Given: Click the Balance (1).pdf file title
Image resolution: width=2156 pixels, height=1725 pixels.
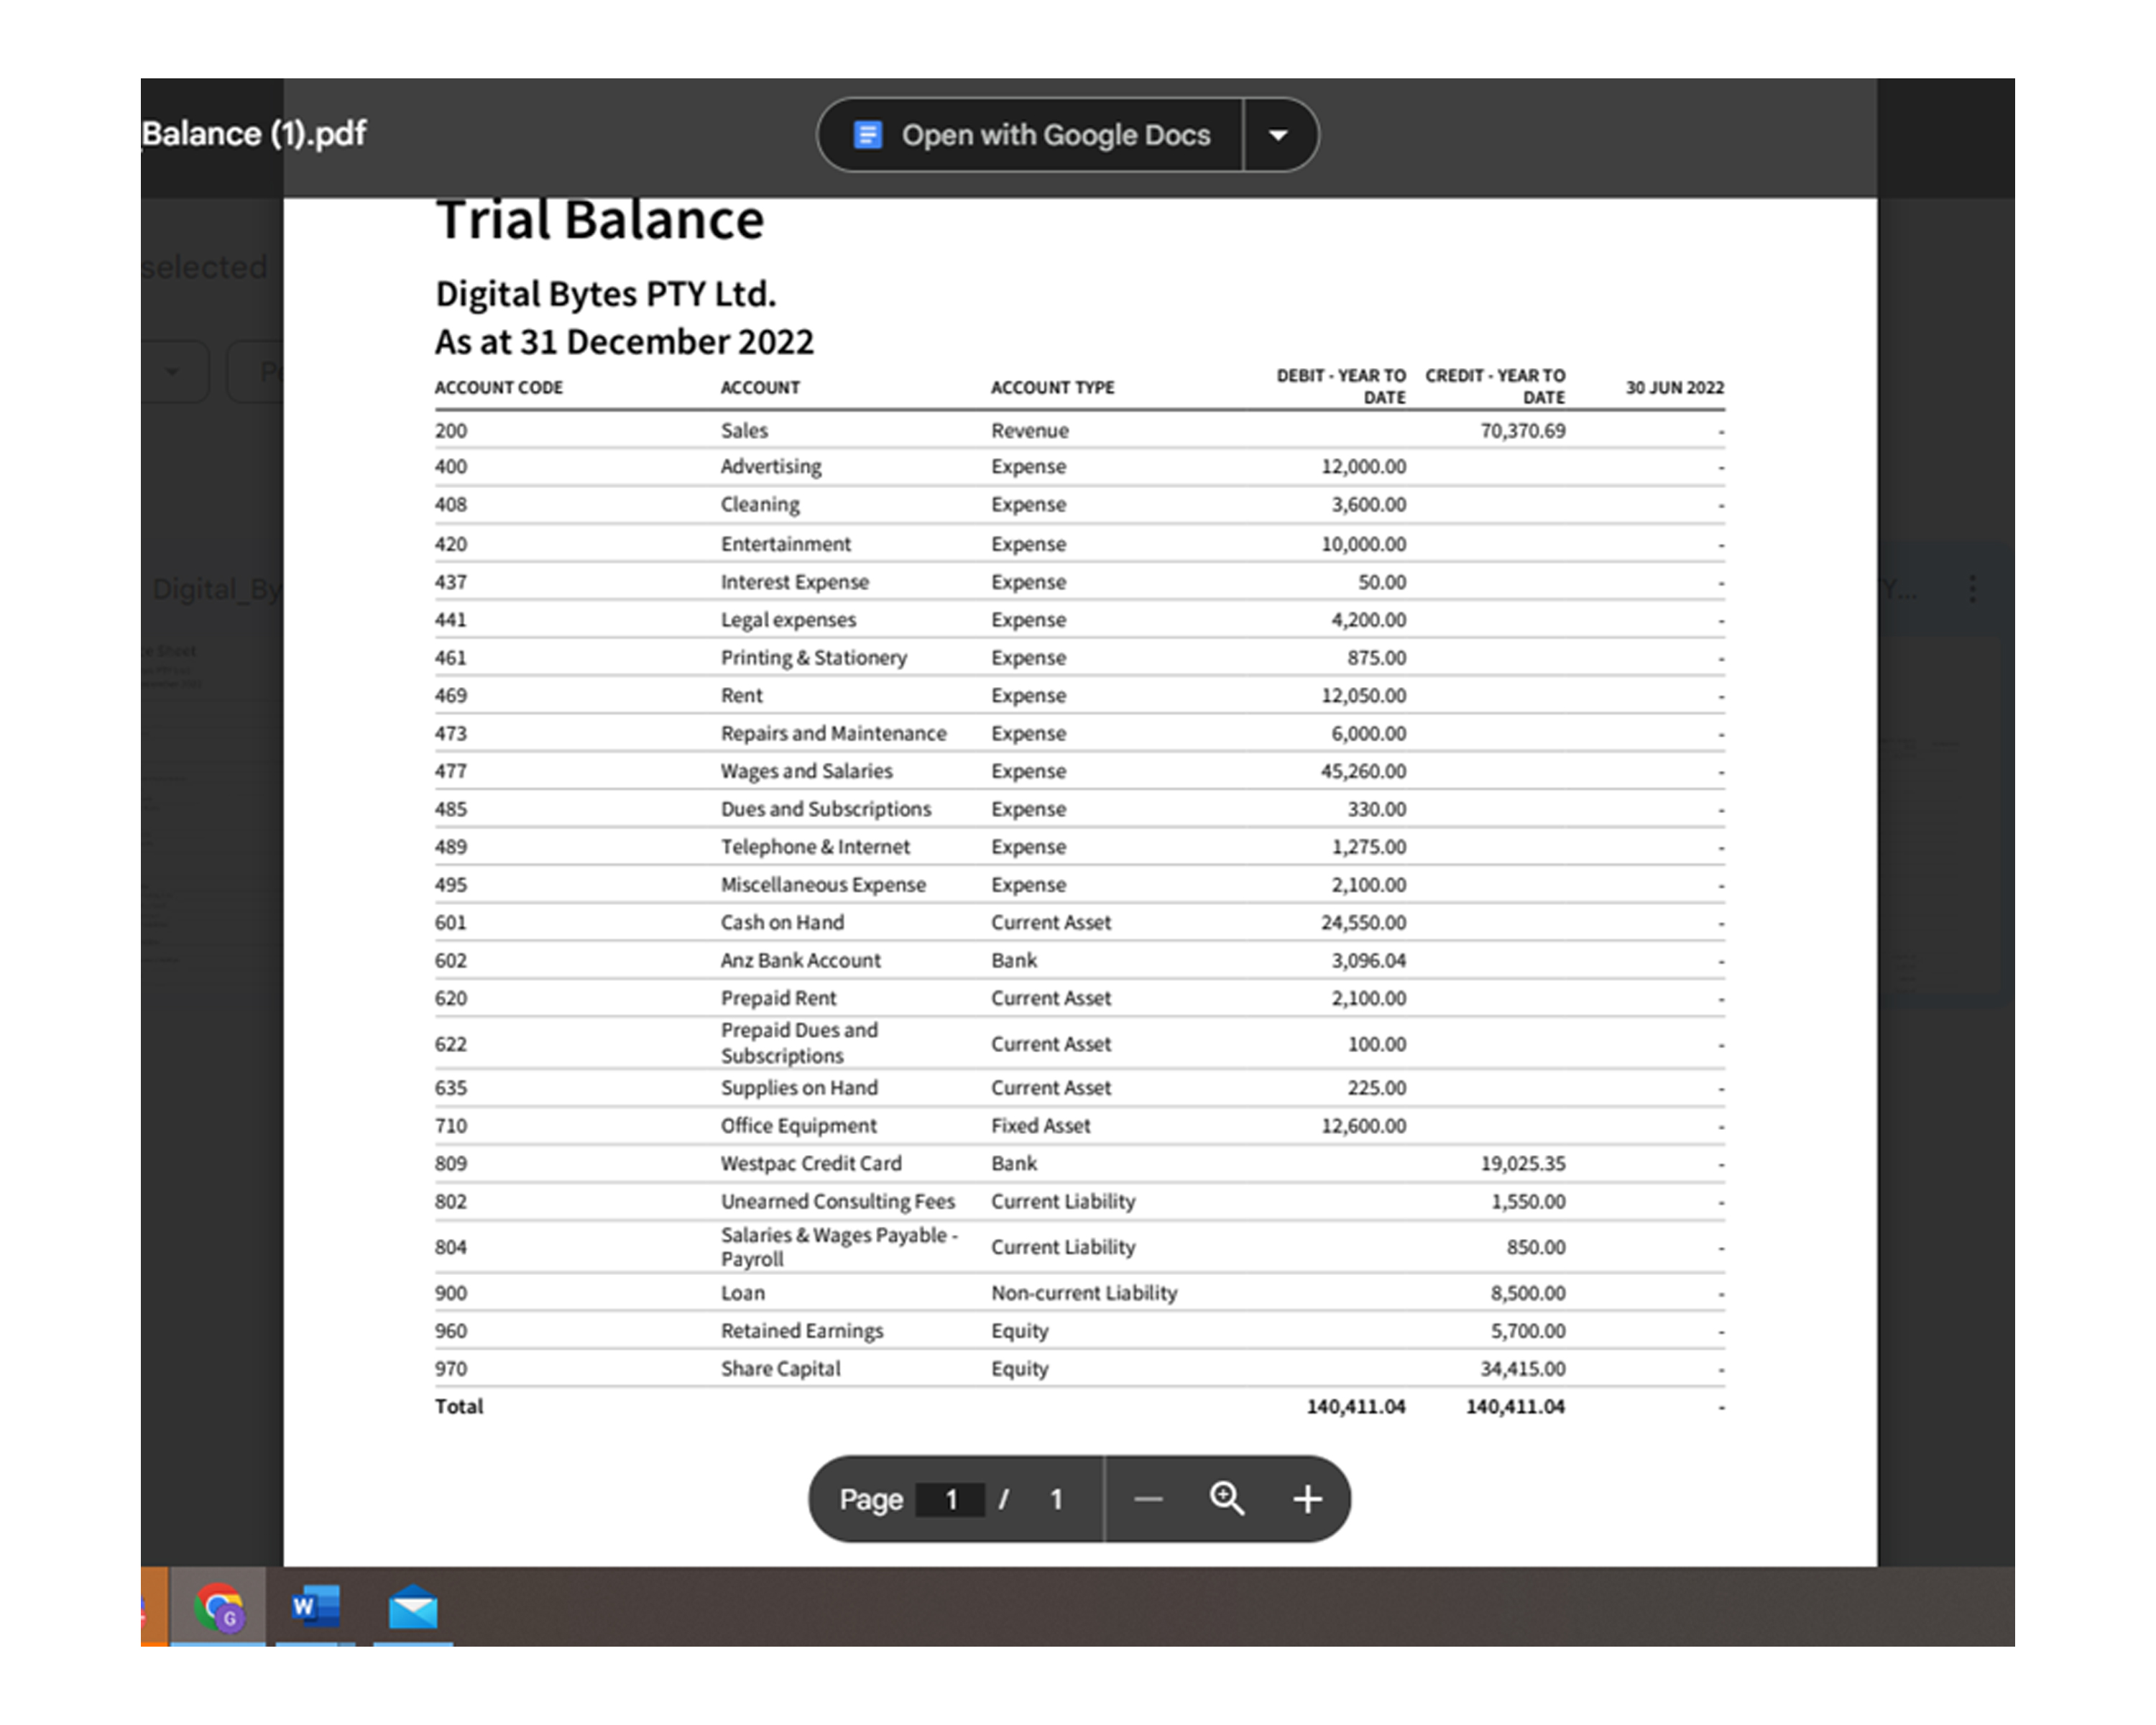Looking at the screenshot, I should tap(254, 133).
